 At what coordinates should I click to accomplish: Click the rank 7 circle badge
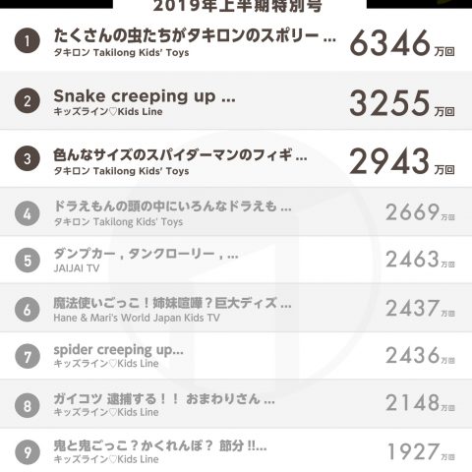[x=28, y=356]
